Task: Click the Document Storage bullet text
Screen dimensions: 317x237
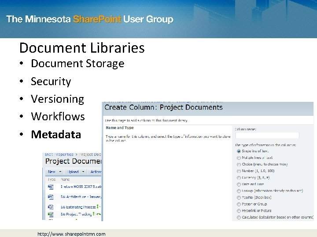Action: 77,64
